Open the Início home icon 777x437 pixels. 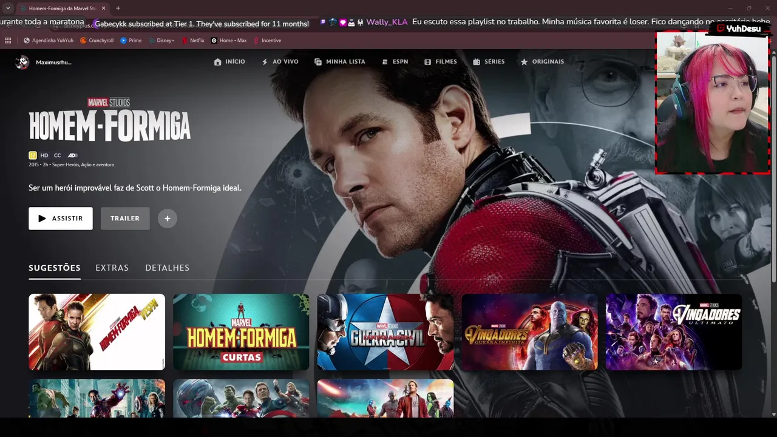tap(217, 62)
